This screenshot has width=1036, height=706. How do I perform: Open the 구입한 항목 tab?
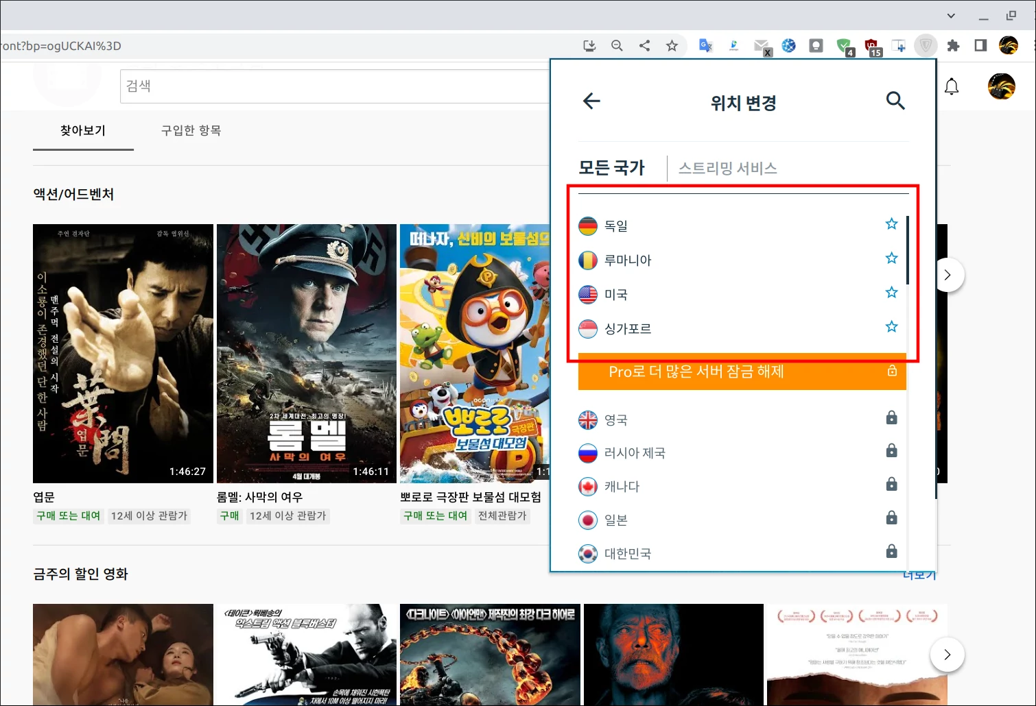190,130
